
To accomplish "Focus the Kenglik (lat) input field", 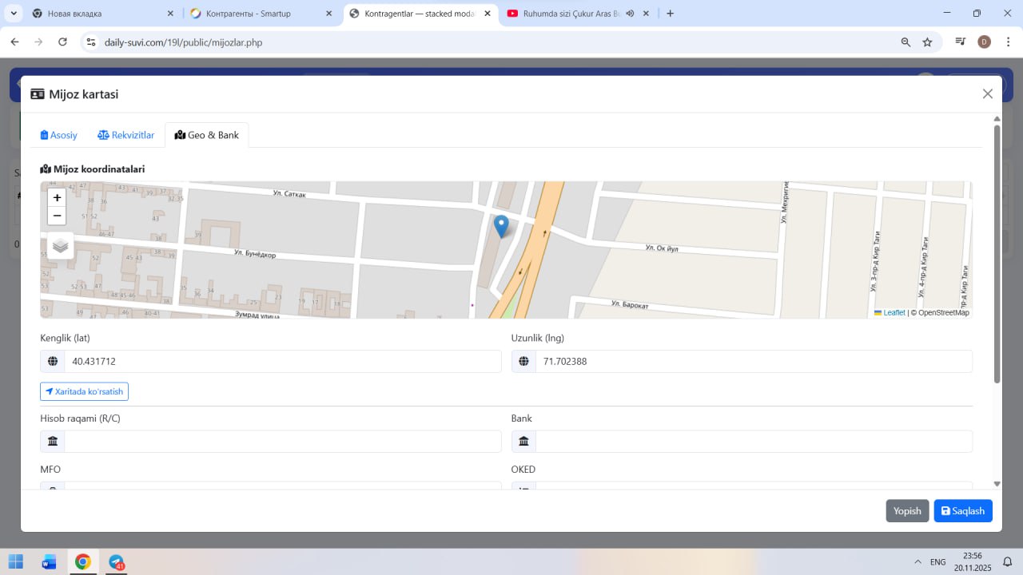I will pos(282,362).
